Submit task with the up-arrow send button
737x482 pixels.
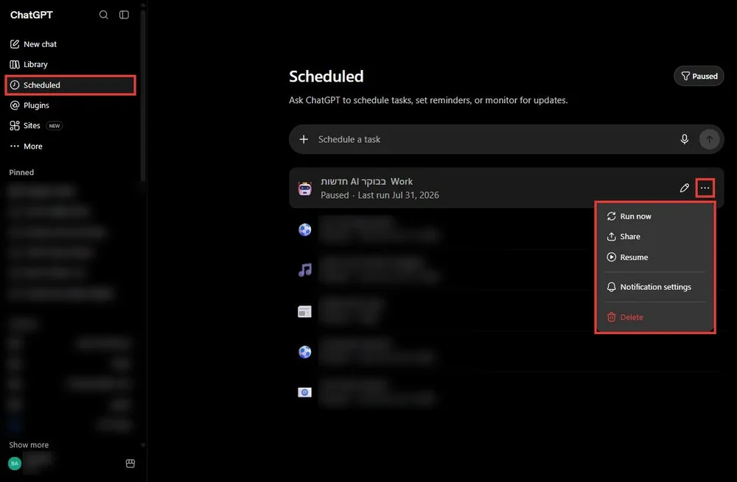coord(709,139)
